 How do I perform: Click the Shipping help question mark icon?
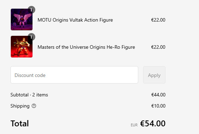(34, 106)
